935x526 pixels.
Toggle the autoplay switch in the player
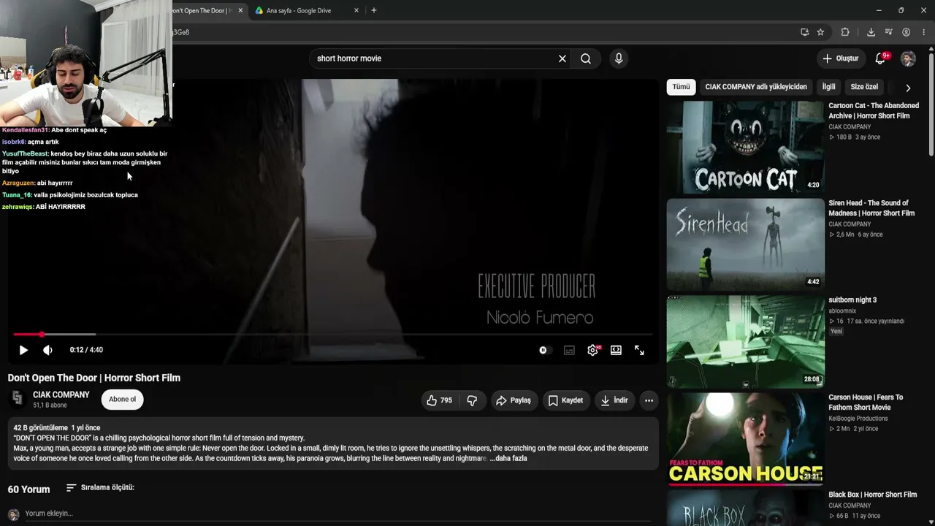click(x=545, y=350)
